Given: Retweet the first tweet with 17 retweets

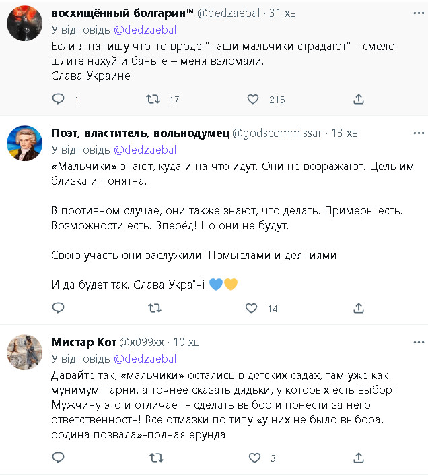Looking at the screenshot, I should (153, 99).
